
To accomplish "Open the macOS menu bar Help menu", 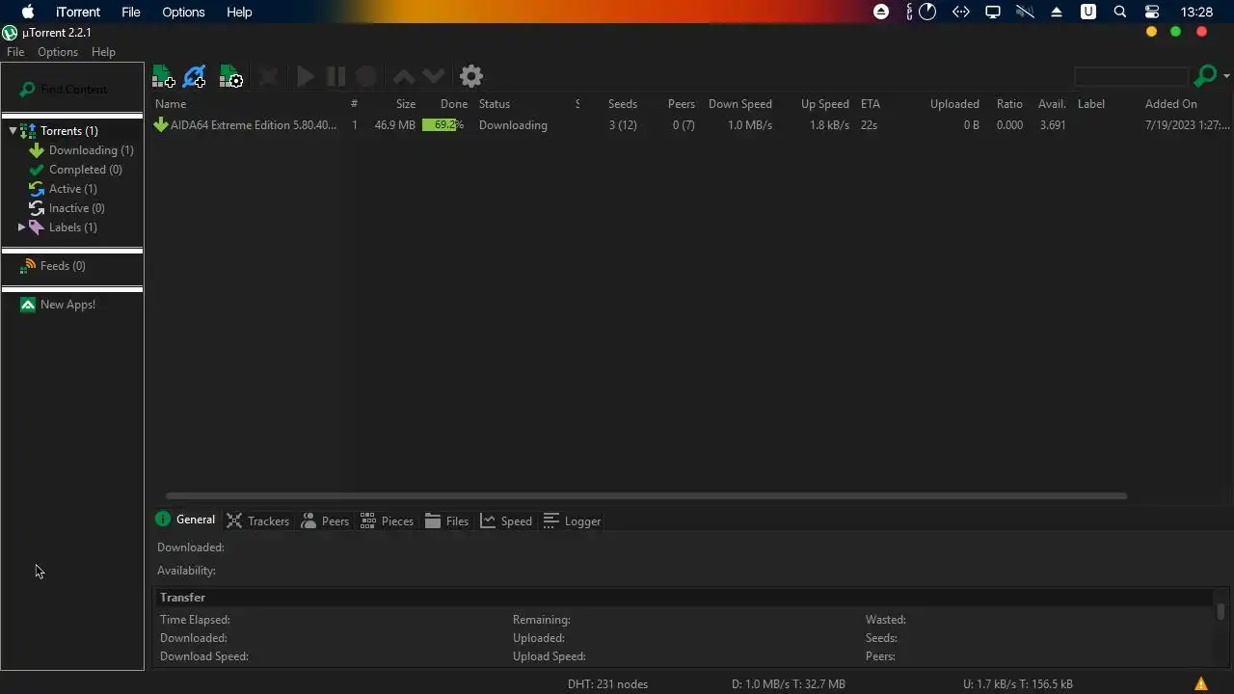I will tap(239, 12).
